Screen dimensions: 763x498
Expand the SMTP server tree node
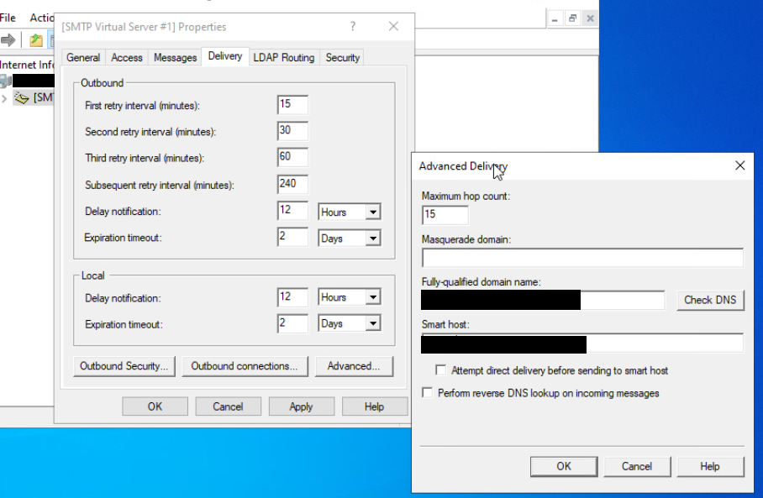pyautogui.click(x=4, y=99)
